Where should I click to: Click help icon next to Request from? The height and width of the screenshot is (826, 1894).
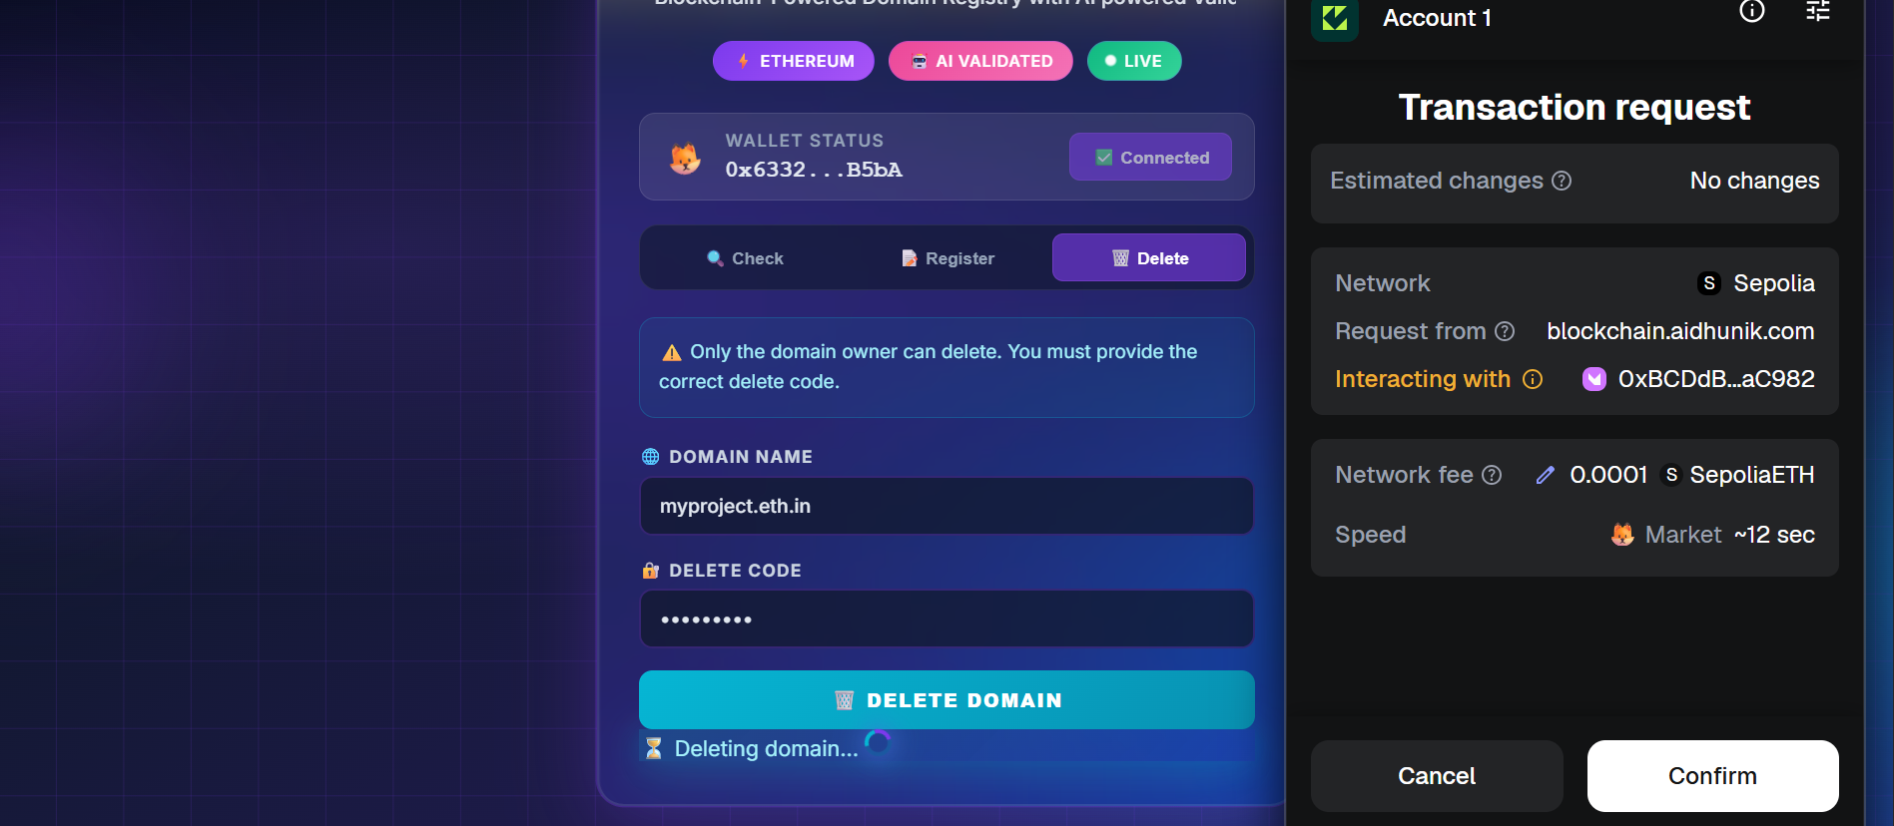coord(1505,331)
